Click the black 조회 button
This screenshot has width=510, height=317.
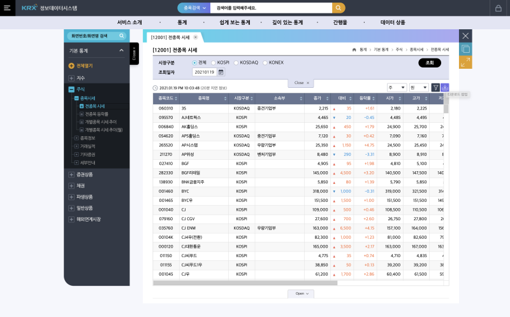tap(430, 62)
